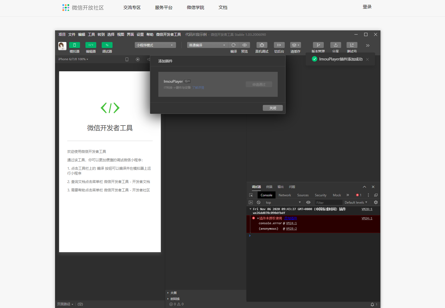
Task: Open devtools three-dot options menu
Action: (368, 195)
